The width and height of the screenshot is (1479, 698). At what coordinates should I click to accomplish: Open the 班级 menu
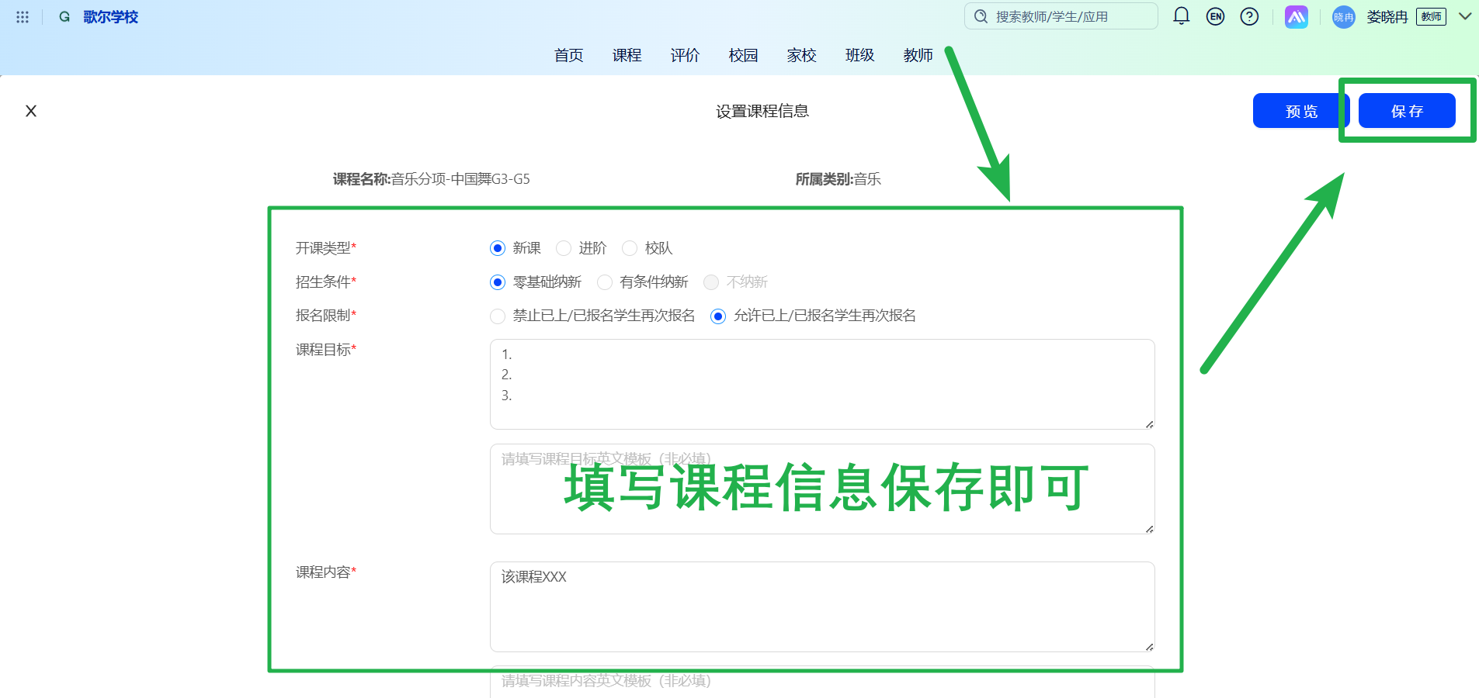(859, 55)
